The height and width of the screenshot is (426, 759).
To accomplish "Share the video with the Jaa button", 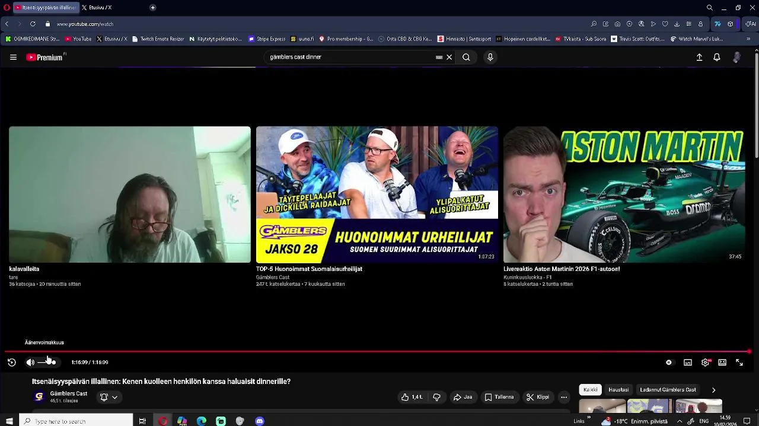I will point(463,397).
